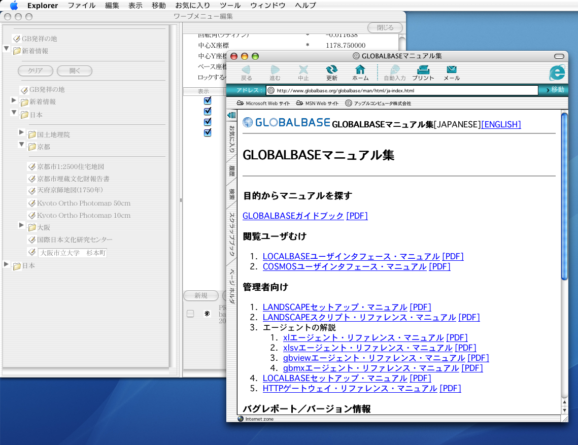The image size is (578, 445).
Task: Uncheck the first checkbox under the 表示 header
Action: pos(208,100)
